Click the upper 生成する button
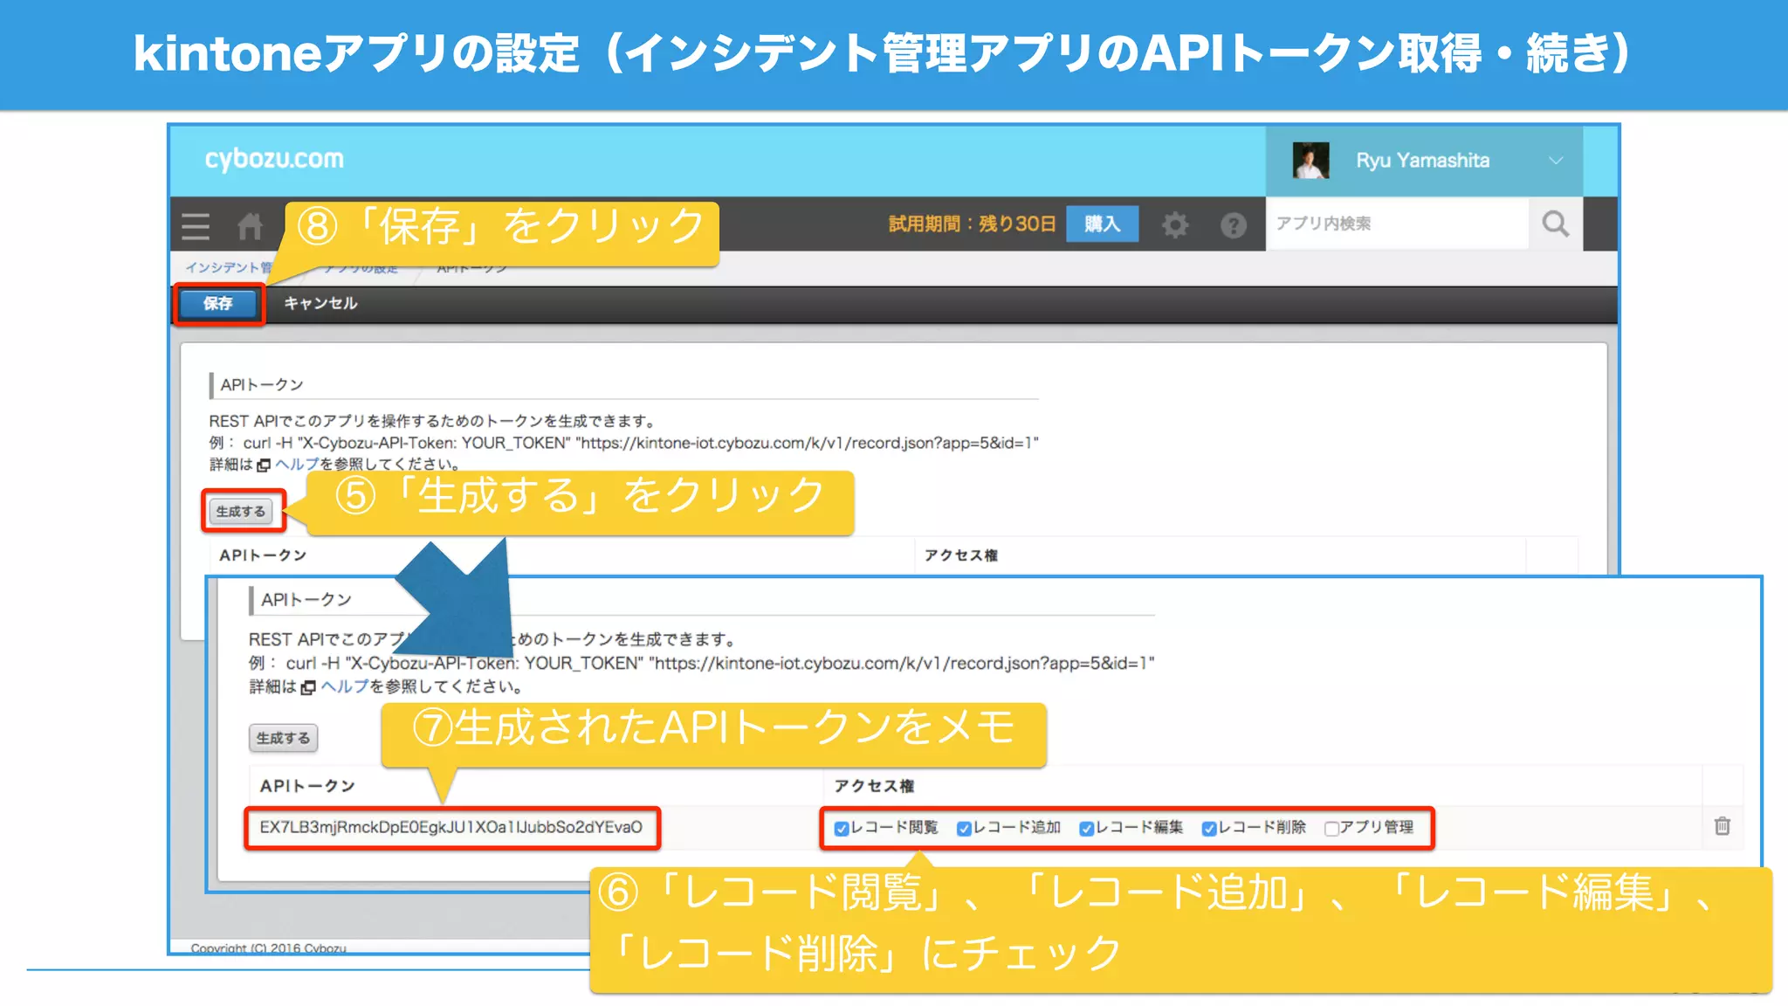This screenshot has height=1006, width=1788. [x=241, y=511]
